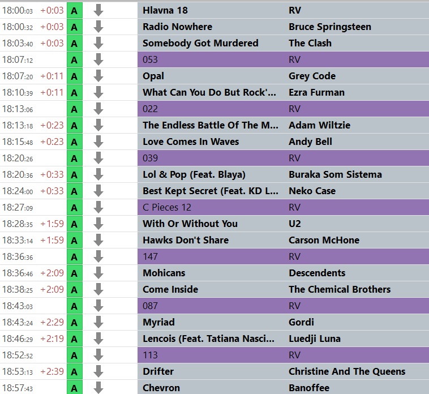Click the down arrow on With Or Without You row
The height and width of the screenshot is (394, 429).
[x=98, y=224]
